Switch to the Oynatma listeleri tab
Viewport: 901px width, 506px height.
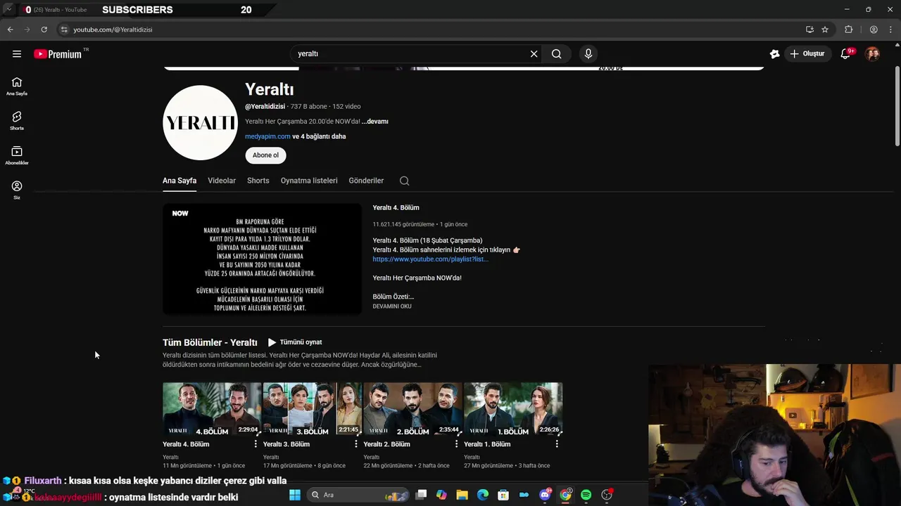(x=309, y=181)
